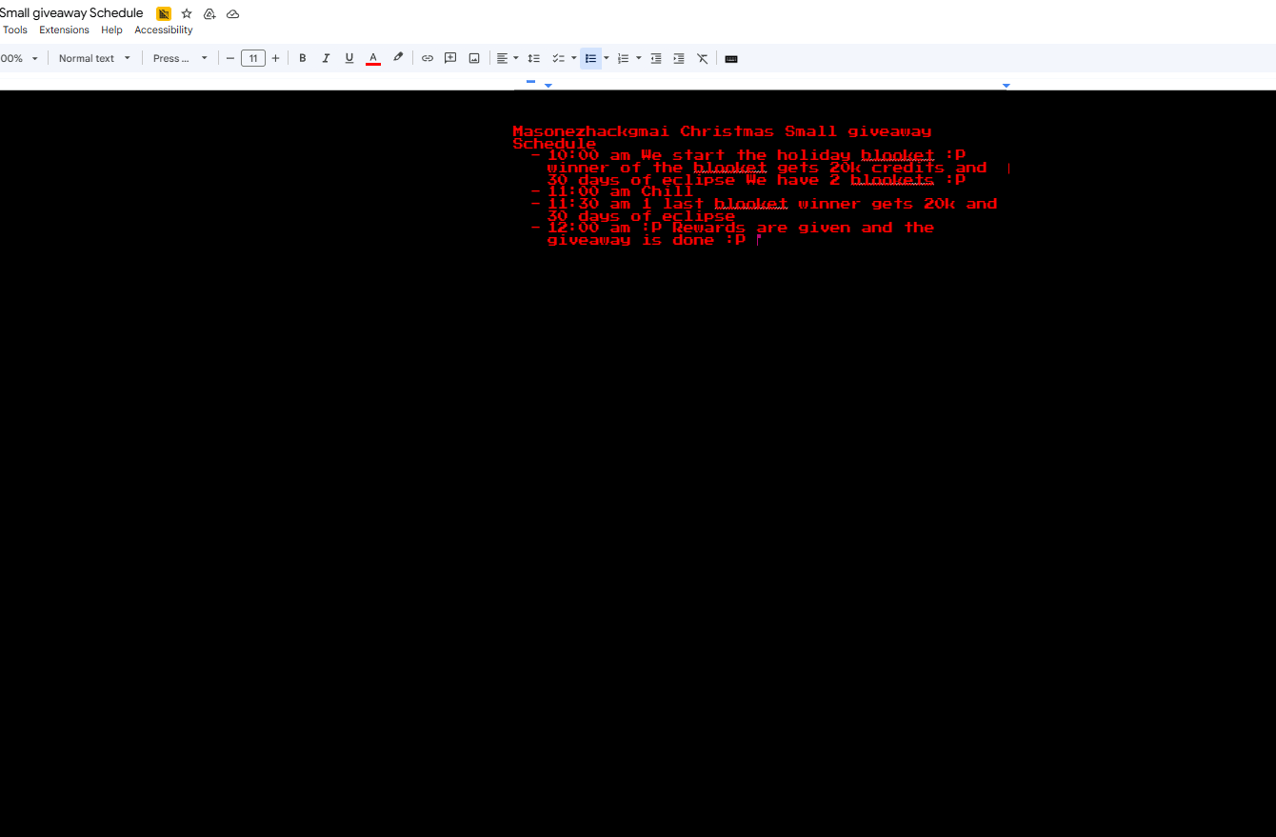Image resolution: width=1276 pixels, height=837 pixels.
Task: Open the Help menu
Action: point(111,30)
